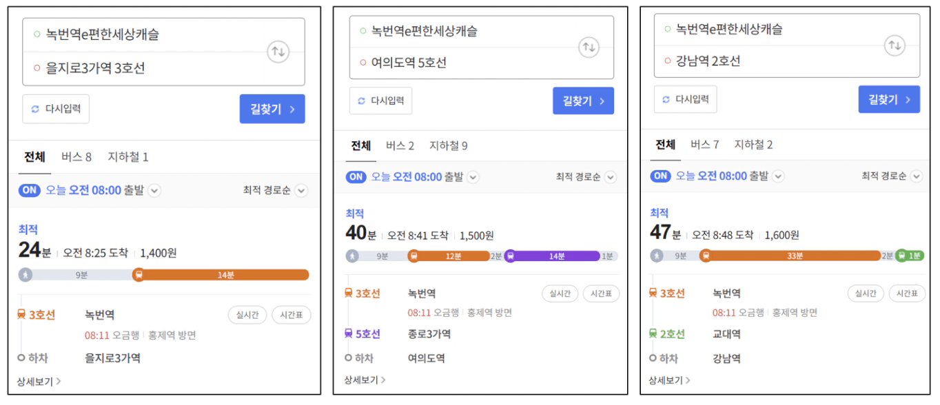Click orange Line 3 train icon in Gangnam route bar
Screen dimensions: 940x405
(705, 256)
